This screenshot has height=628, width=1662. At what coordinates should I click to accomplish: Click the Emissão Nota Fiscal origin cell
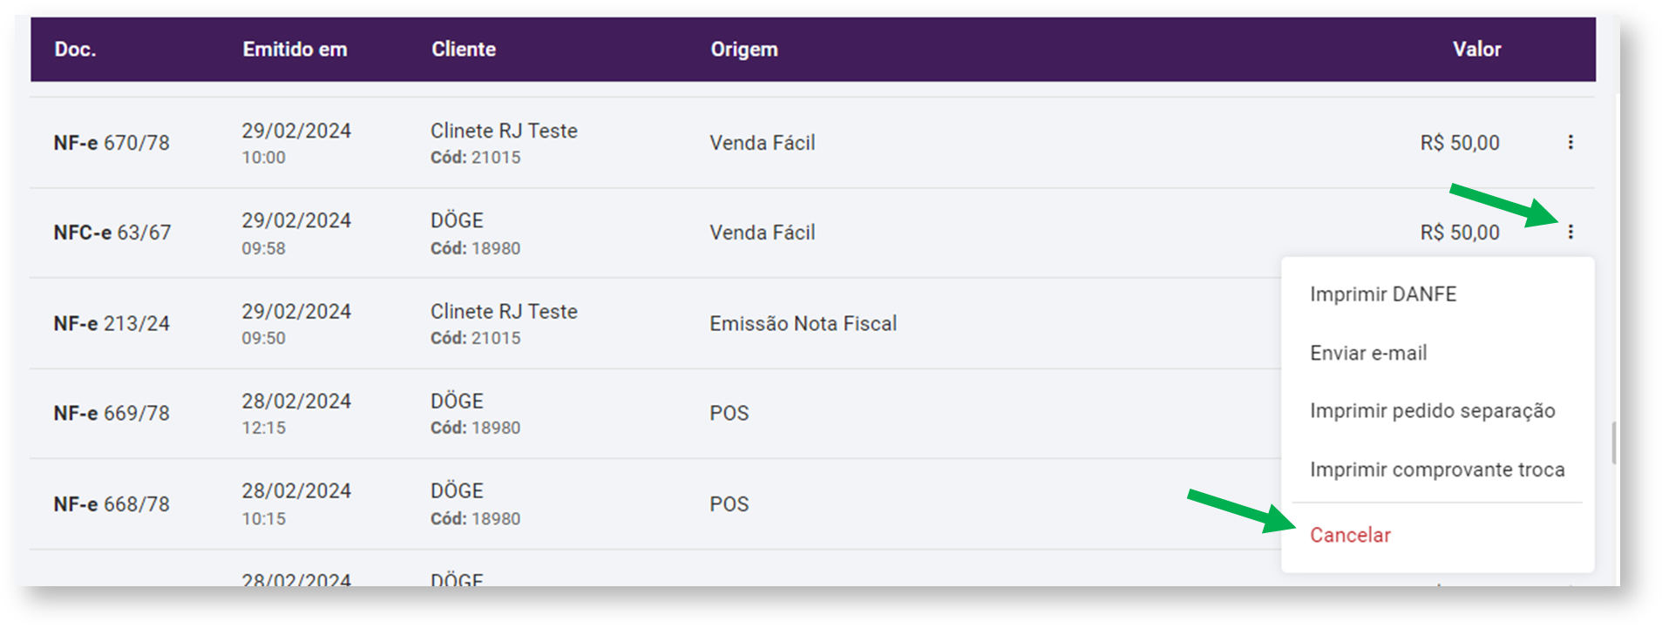tap(803, 323)
